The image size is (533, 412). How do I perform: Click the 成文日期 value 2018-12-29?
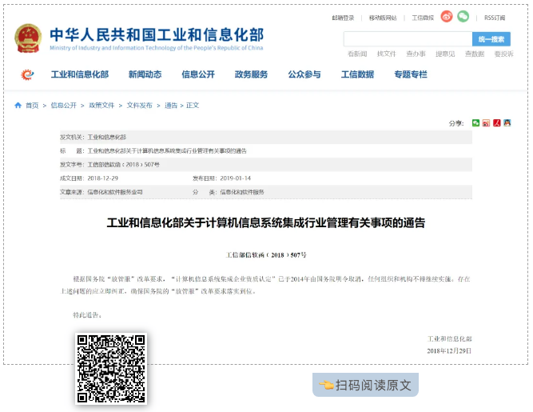point(102,178)
